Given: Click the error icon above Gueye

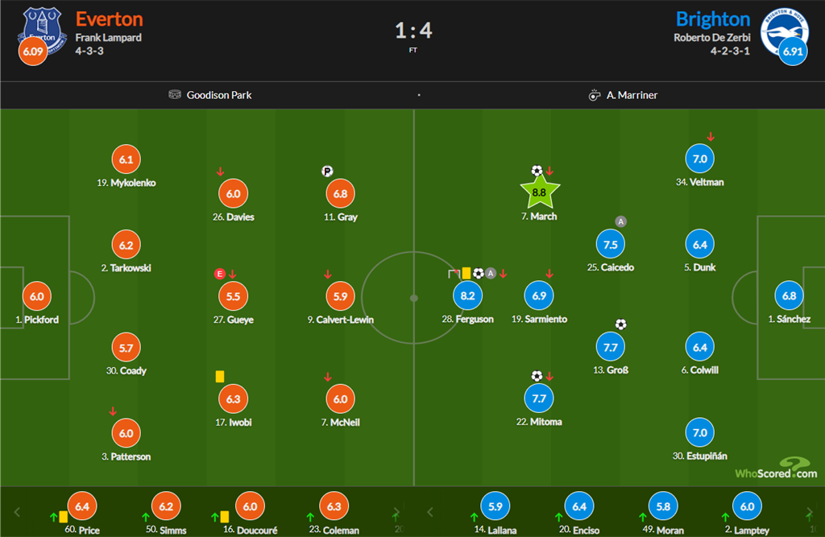Looking at the screenshot, I should [x=219, y=274].
